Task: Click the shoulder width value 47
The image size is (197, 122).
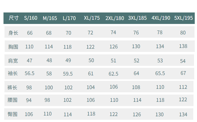Action: tap(29, 60)
